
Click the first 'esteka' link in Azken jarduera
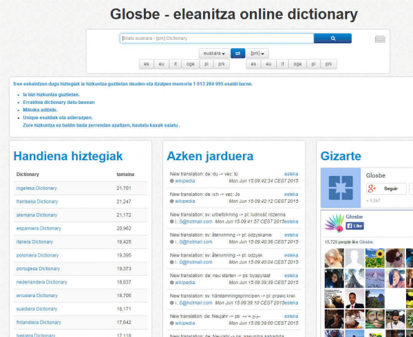coord(291,175)
